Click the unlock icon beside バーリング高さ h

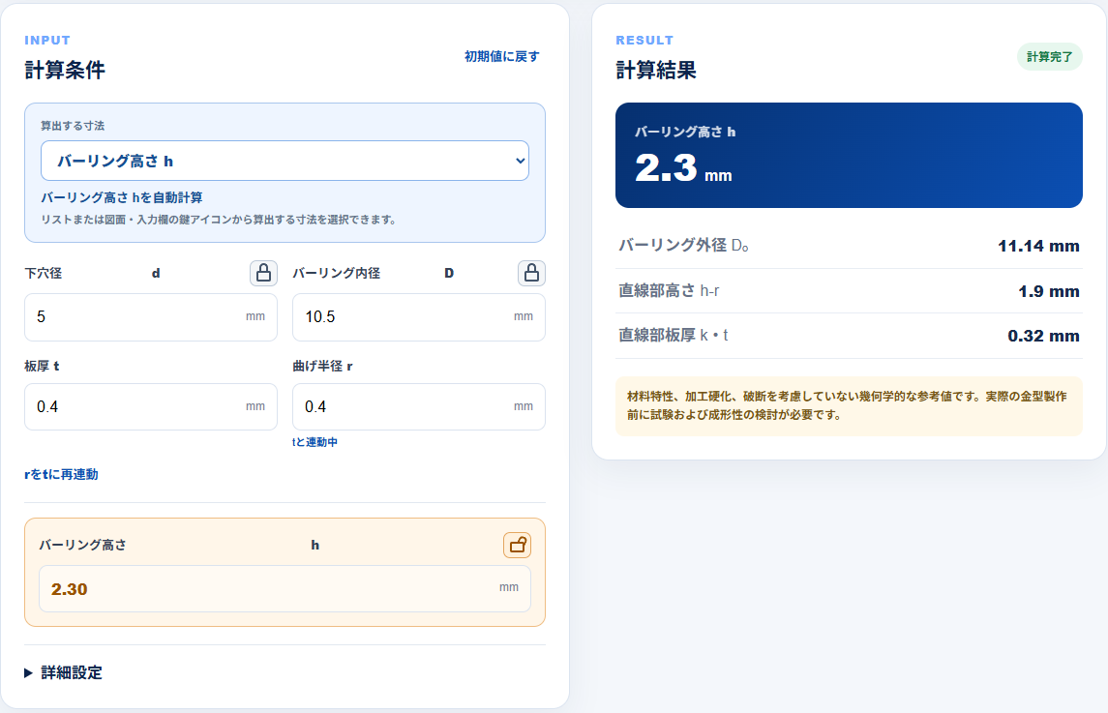click(x=518, y=545)
